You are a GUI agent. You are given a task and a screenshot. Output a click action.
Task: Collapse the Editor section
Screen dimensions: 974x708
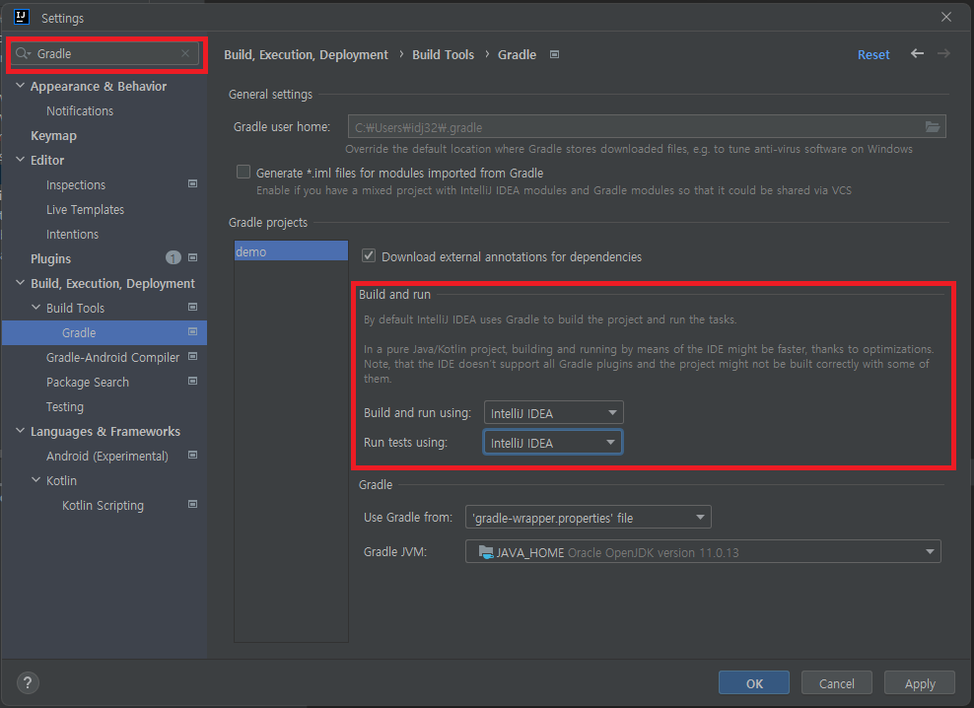(x=21, y=160)
